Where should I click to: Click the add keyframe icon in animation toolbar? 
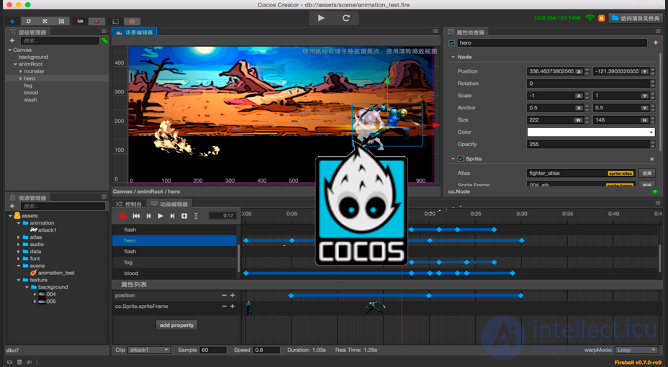pos(184,216)
